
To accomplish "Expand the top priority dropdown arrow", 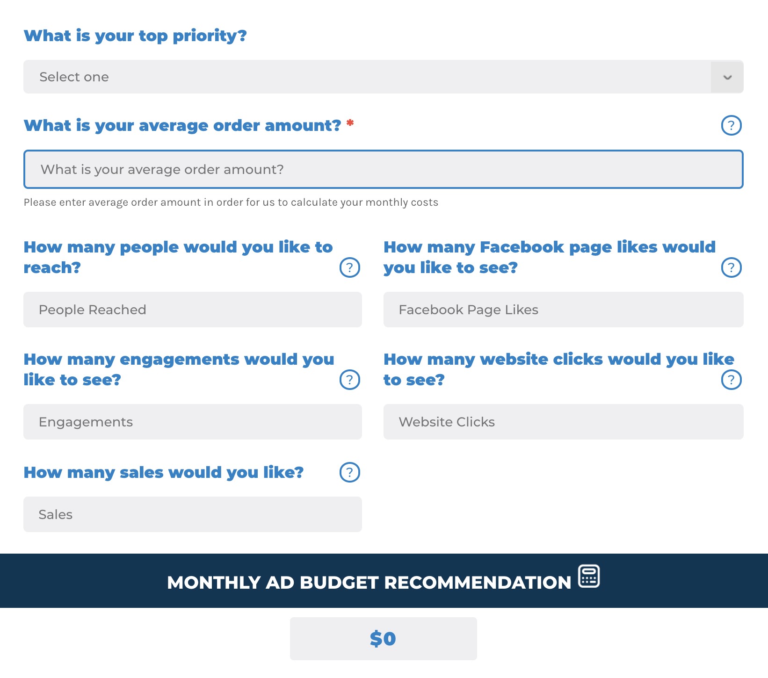I will pos(727,77).
